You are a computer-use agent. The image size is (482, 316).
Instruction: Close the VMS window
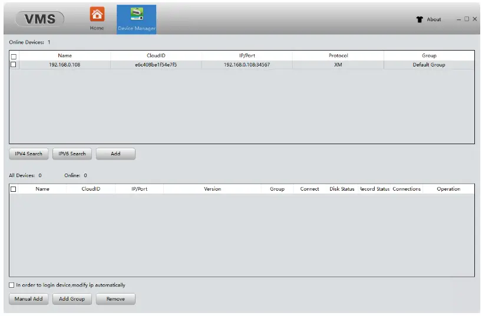pos(474,19)
